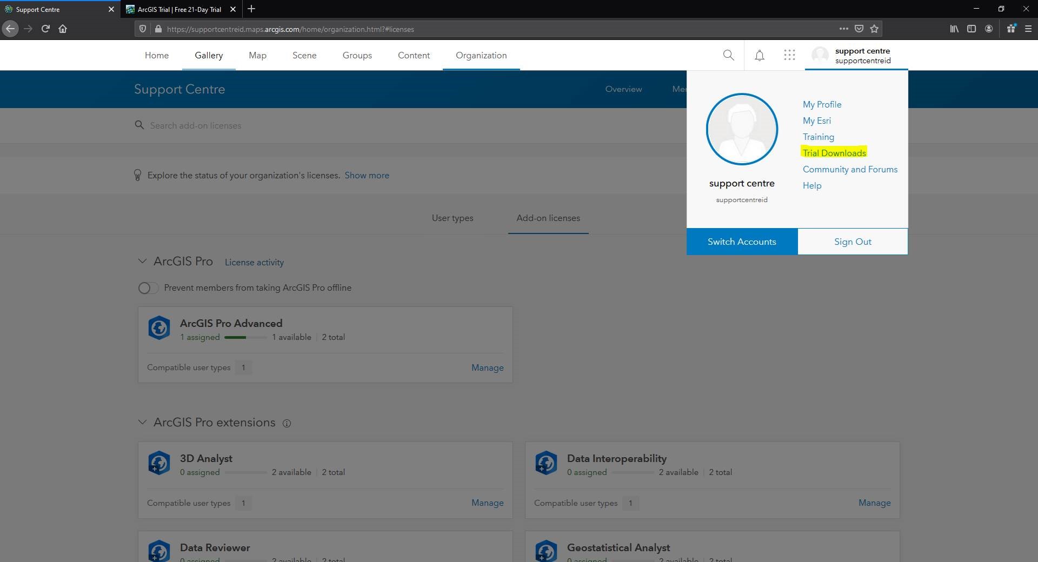Open the Help link in account panel
The image size is (1038, 562).
[812, 185]
